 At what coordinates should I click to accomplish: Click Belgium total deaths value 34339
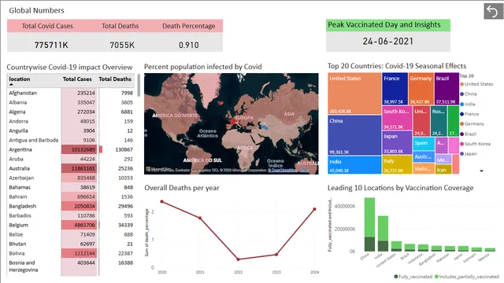[x=125, y=225]
